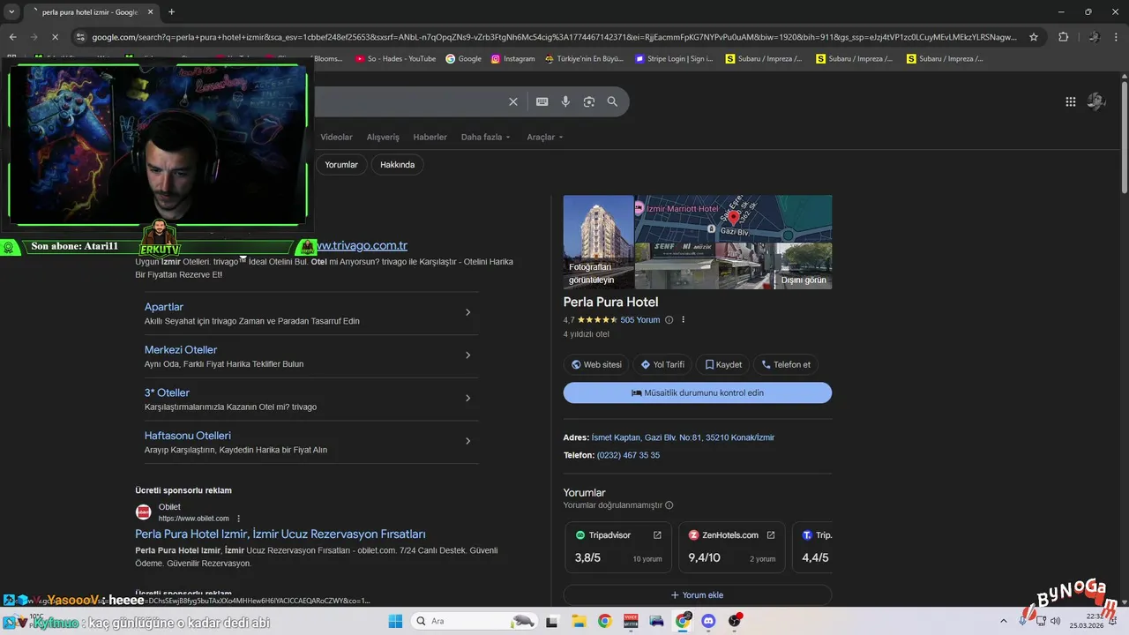The width and height of the screenshot is (1129, 635).
Task: Open the tab search dropdown arrow
Action: coord(11,12)
